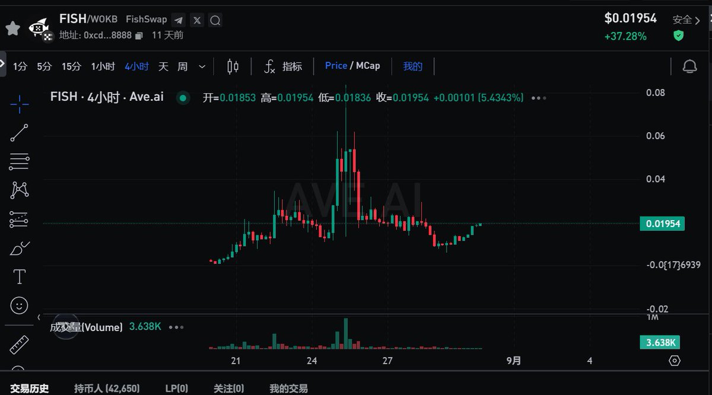Expand the 安全 security details chevron
The height and width of the screenshot is (395, 712).
coord(698,20)
